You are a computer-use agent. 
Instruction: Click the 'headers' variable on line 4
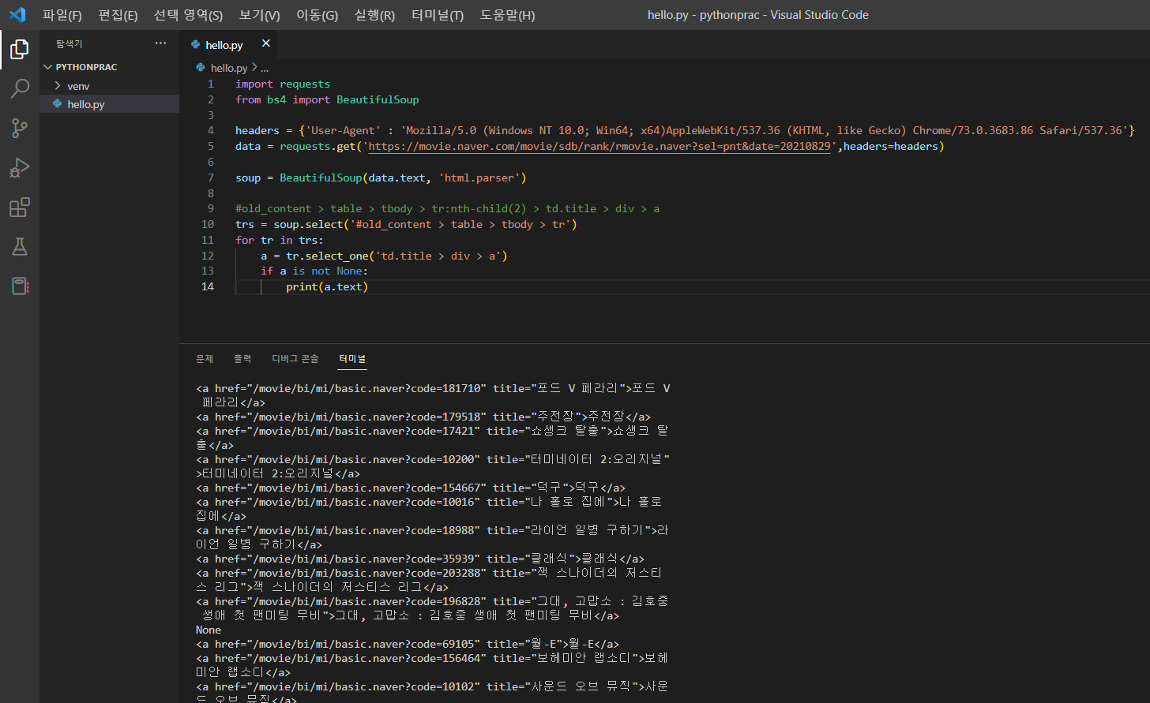tap(257, 131)
